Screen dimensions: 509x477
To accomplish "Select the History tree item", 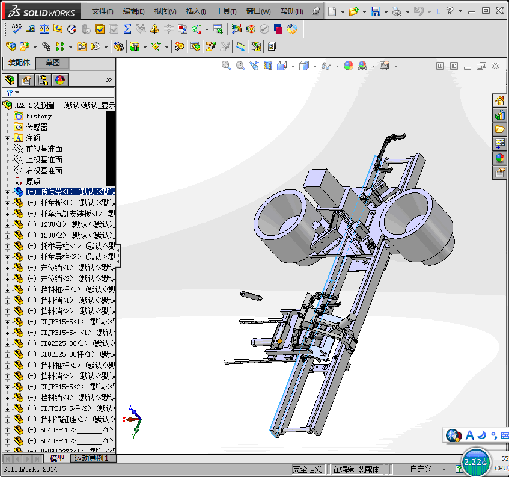I will point(39,116).
